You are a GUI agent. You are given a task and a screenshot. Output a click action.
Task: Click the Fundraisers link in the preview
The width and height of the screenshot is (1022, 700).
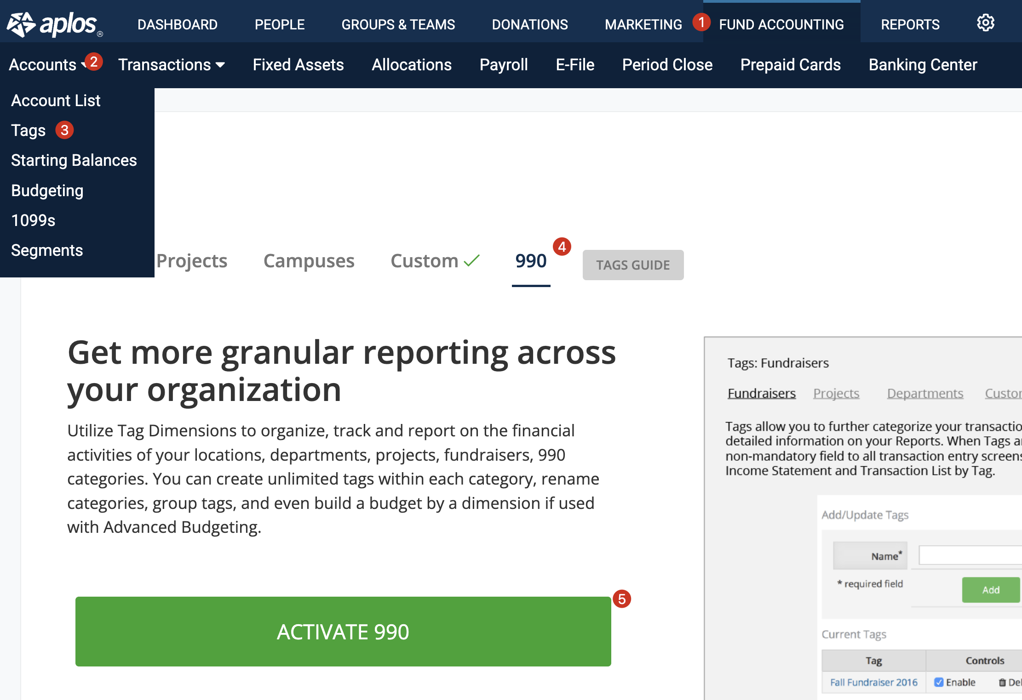tap(762, 393)
